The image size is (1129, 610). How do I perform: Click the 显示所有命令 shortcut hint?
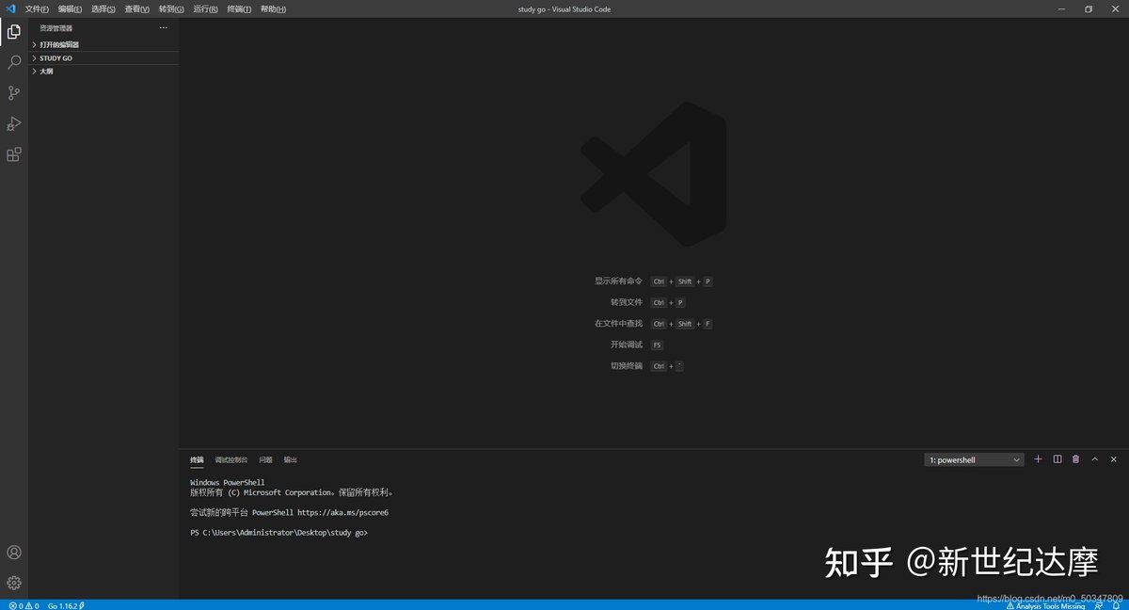coord(618,281)
